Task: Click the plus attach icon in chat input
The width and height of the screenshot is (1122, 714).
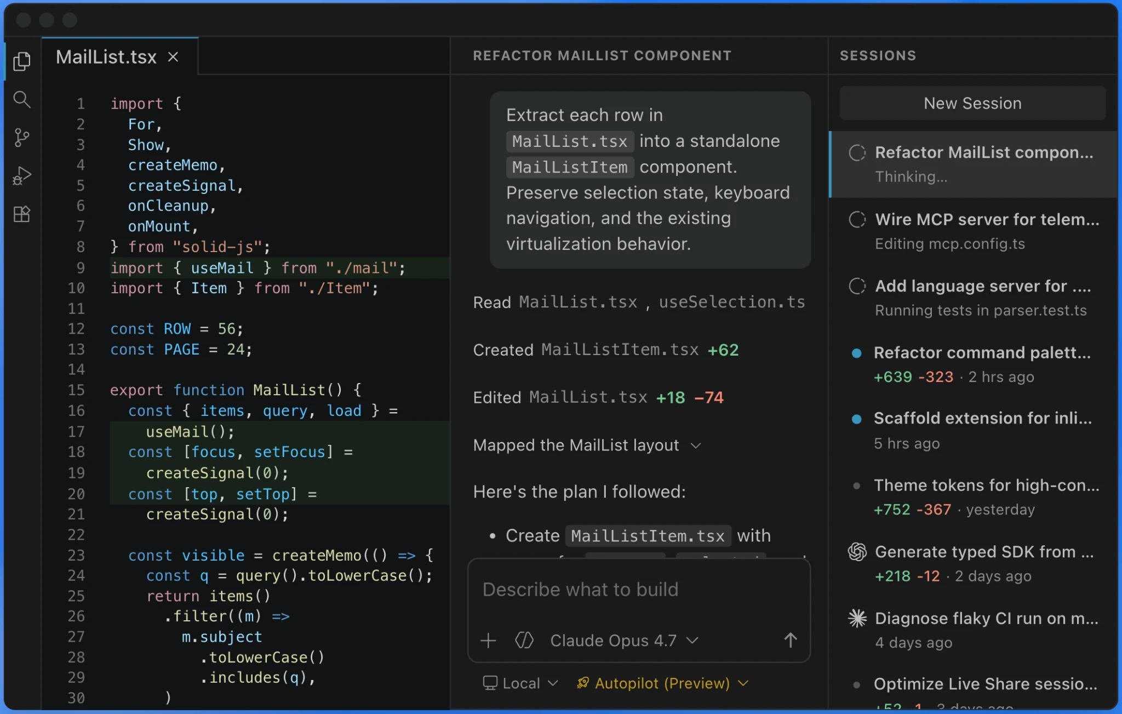Action: [x=488, y=640]
